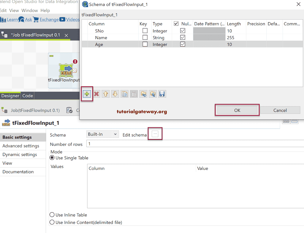
Task: Open the Advanced settings tab
Action: 20,146
